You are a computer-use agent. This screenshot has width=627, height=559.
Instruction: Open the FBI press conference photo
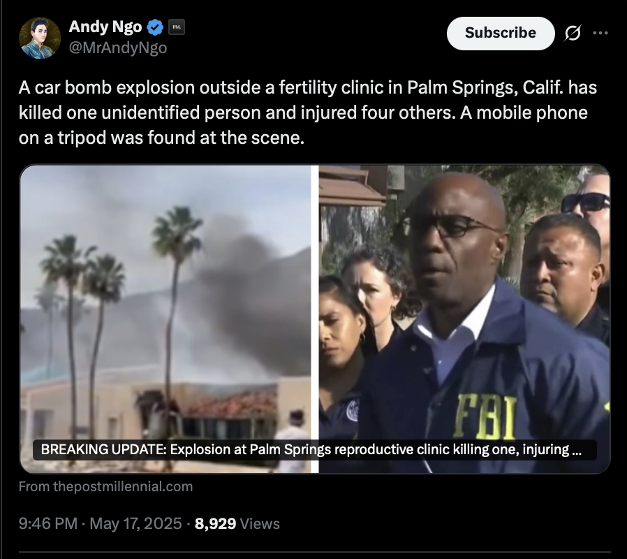[x=464, y=319]
